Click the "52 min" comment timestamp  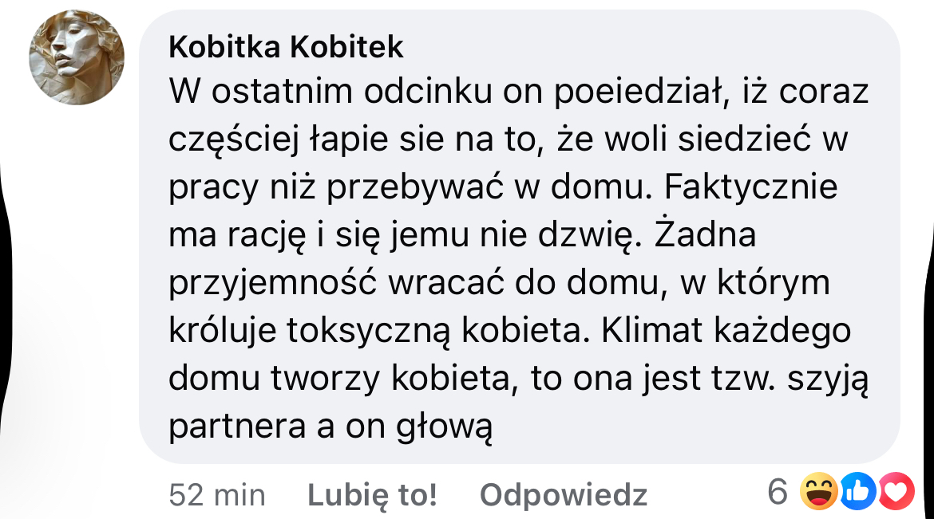tap(217, 495)
